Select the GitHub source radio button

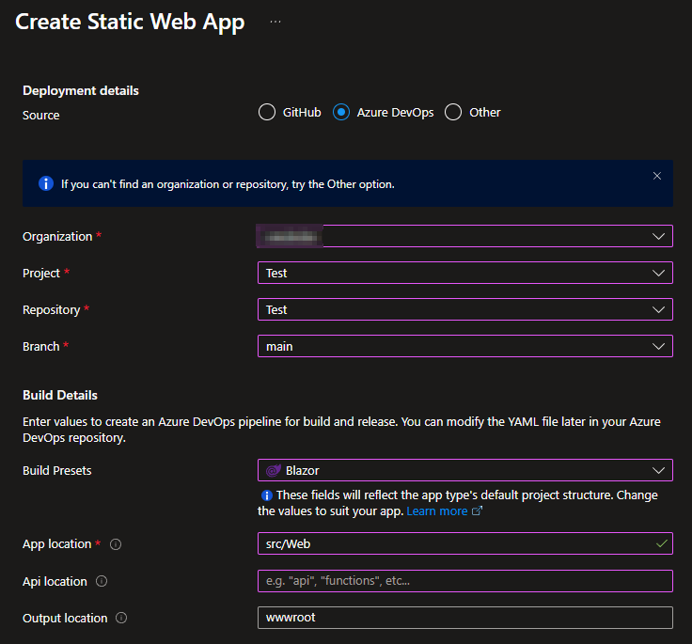[x=267, y=112]
